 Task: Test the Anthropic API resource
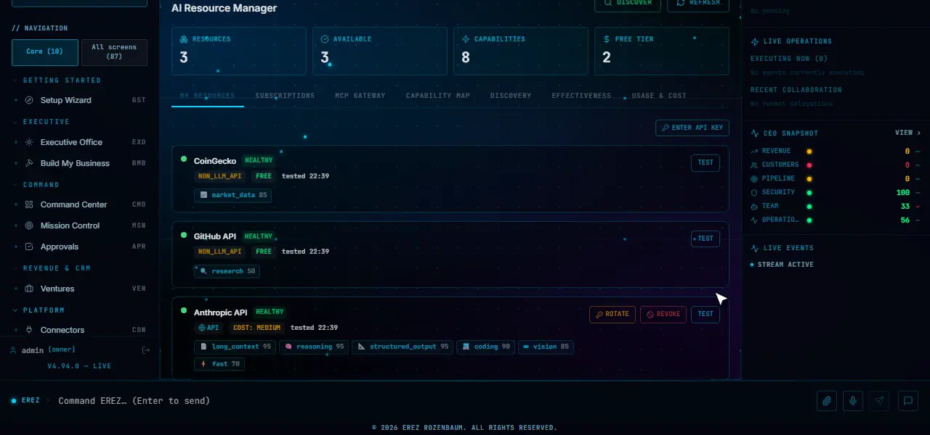[705, 314]
